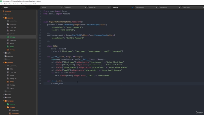204x115 pixels.
Task: Click the file icon beside settings.py
Action: click(x=8, y=79)
